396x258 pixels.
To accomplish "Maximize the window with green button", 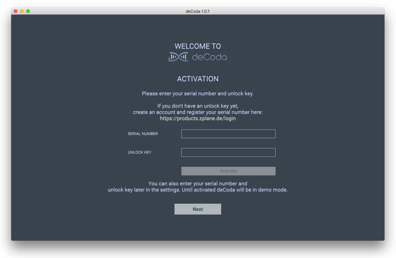I will click(x=28, y=11).
